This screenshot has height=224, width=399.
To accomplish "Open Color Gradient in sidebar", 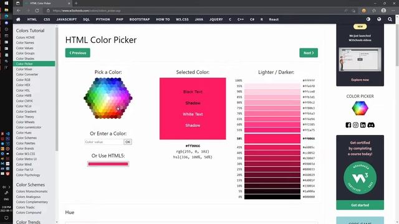I will pos(26,111).
